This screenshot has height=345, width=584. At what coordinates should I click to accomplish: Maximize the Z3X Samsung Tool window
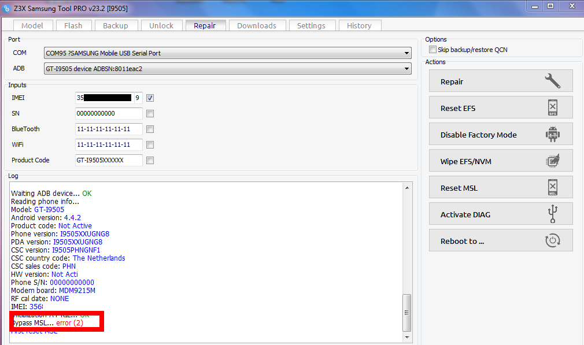(x=550, y=6)
